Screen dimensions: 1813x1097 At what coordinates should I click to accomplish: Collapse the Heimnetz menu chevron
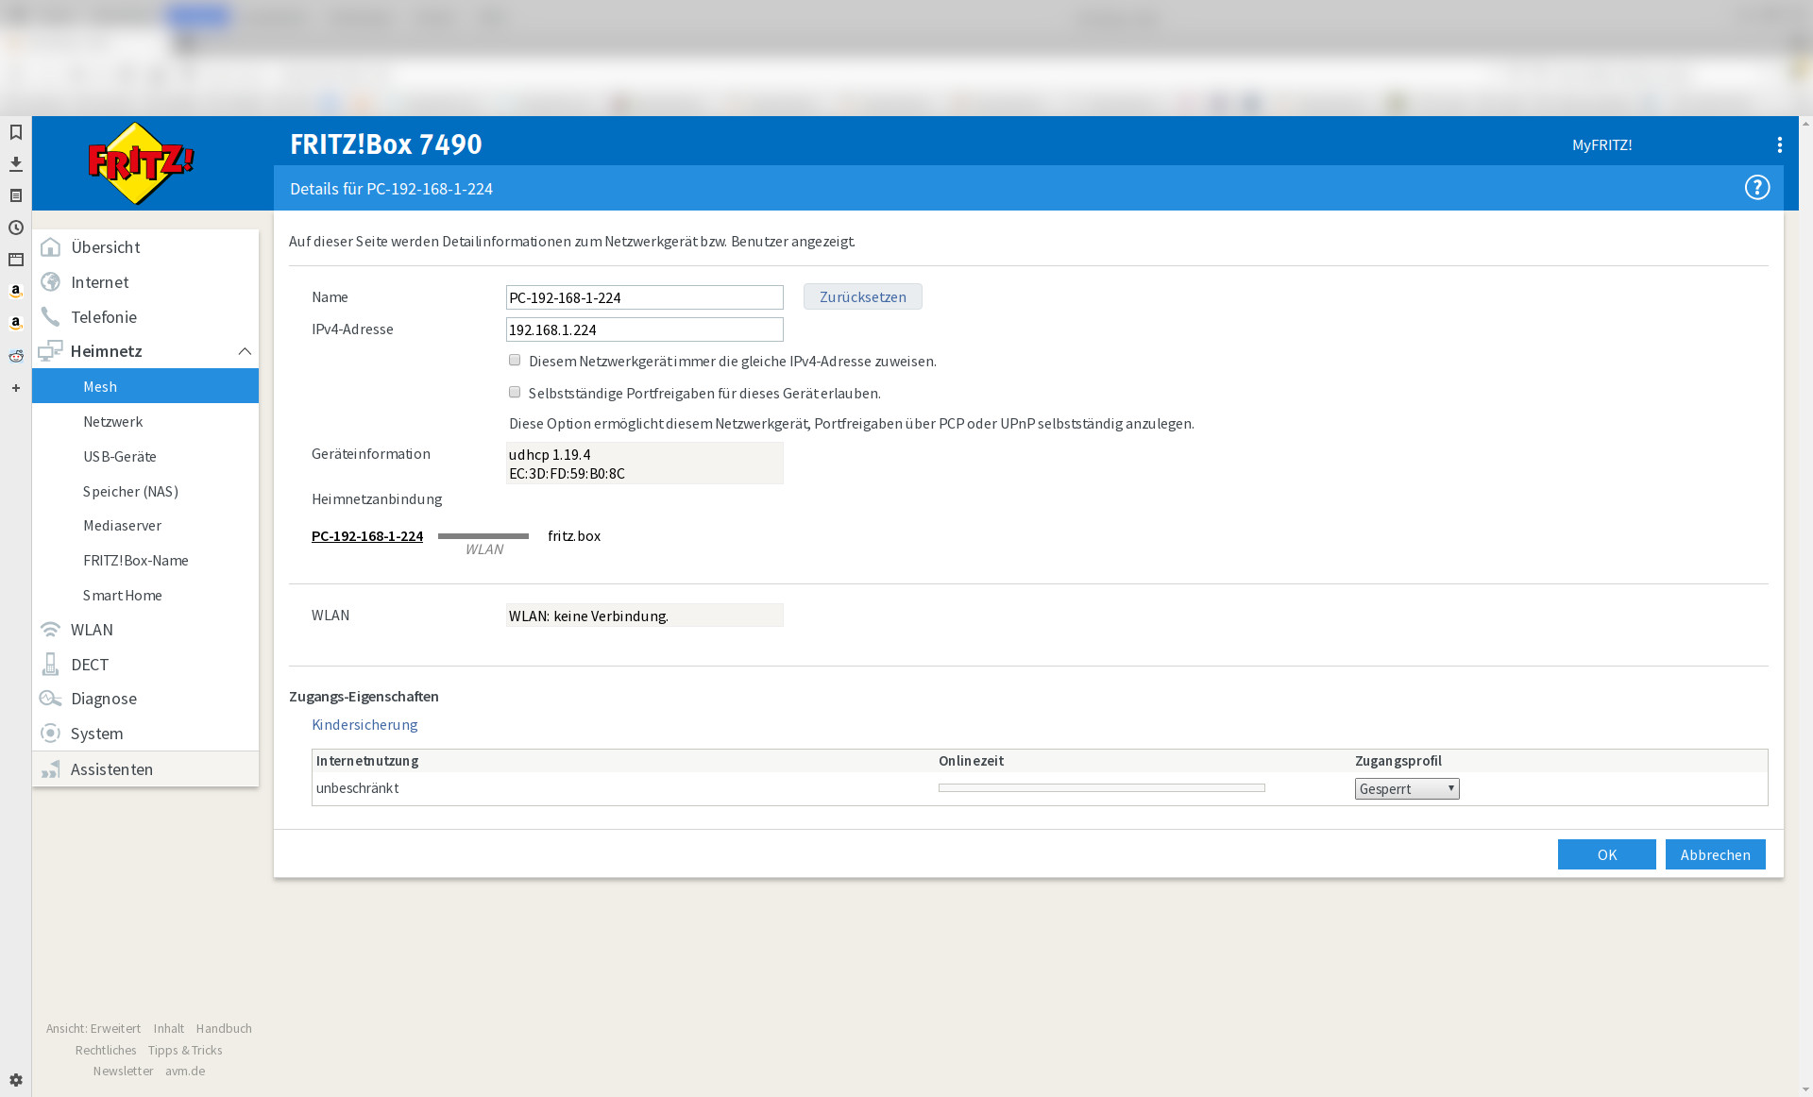[245, 351]
